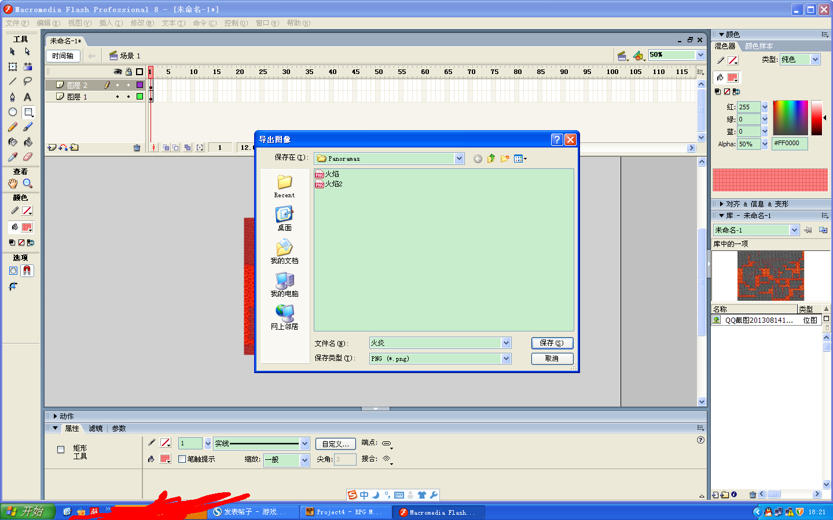Toggle outline color square of 图层 1
Screen dimensions: 833x520
point(140,97)
